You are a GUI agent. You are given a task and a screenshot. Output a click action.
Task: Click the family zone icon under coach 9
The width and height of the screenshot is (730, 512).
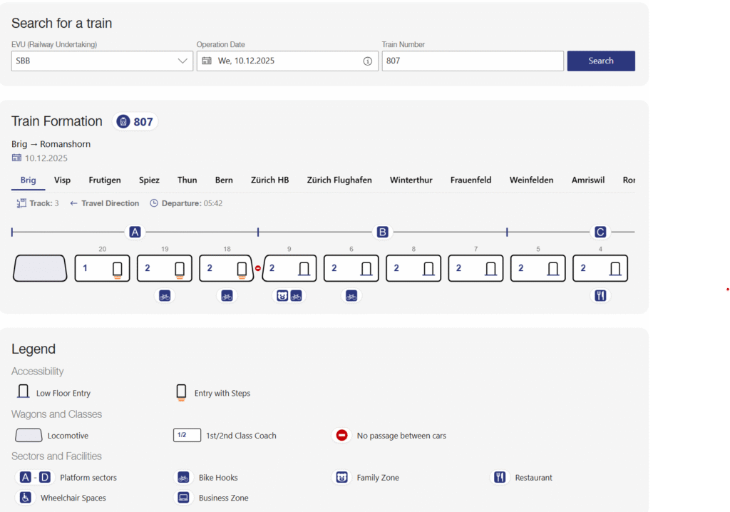pyautogui.click(x=282, y=296)
